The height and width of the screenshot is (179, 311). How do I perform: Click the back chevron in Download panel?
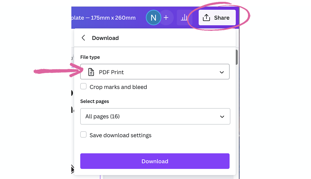[x=83, y=38]
